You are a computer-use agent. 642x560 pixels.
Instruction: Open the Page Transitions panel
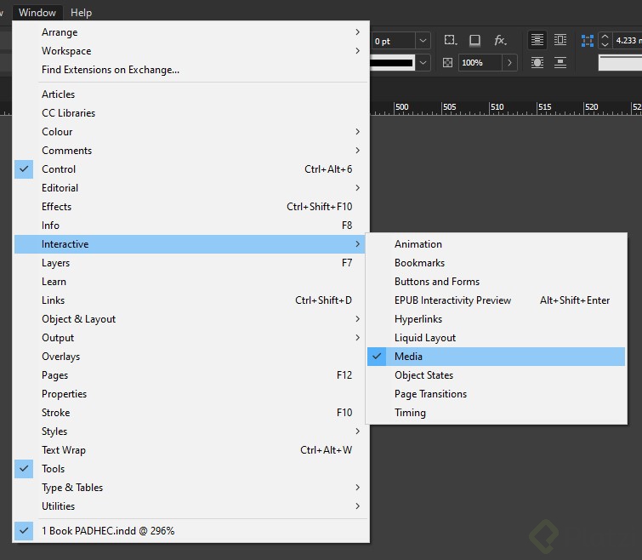(497, 394)
